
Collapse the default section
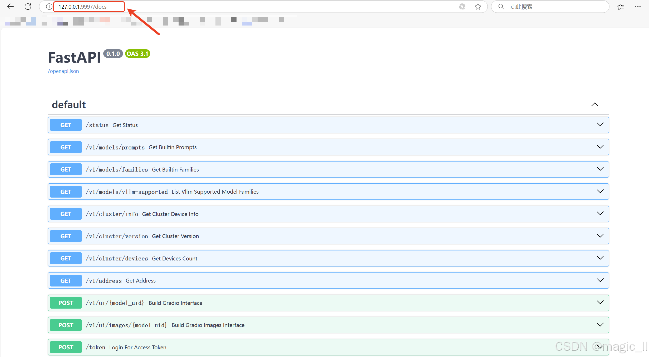[594, 104]
